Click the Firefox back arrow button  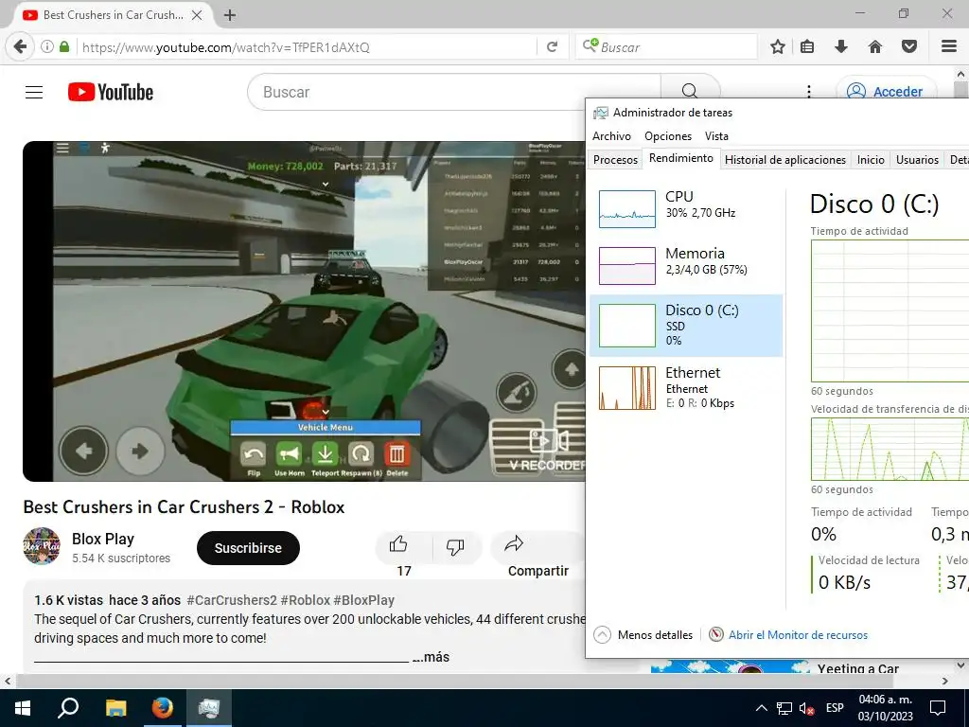21,46
